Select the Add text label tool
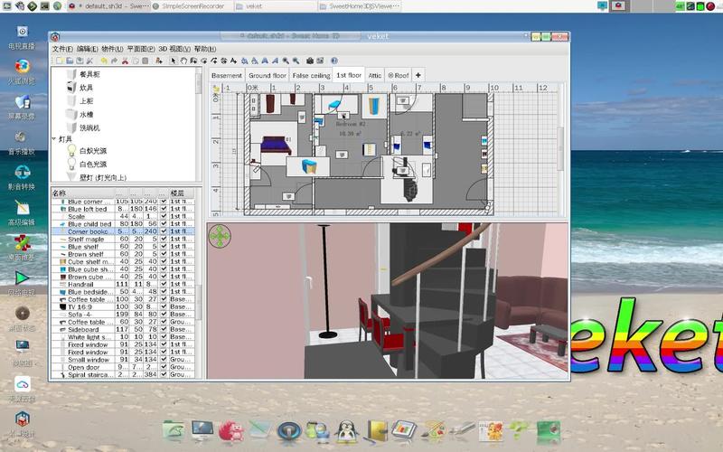 click(233, 61)
